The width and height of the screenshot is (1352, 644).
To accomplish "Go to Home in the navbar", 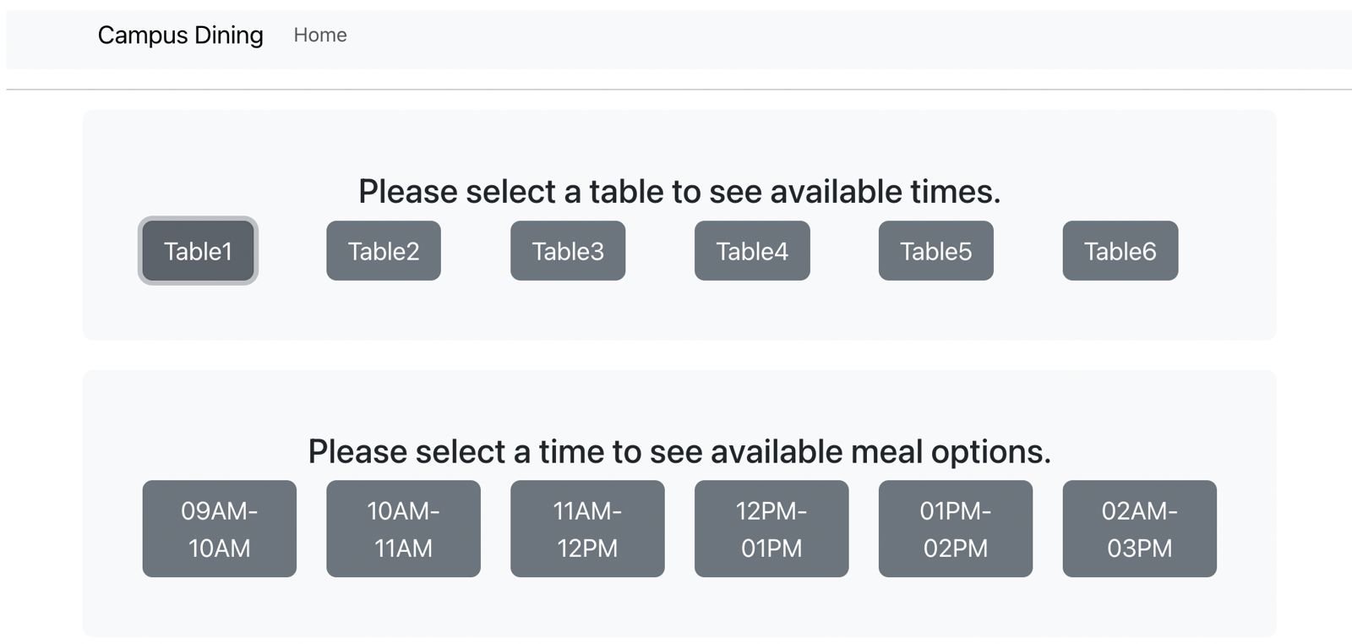I will point(319,35).
